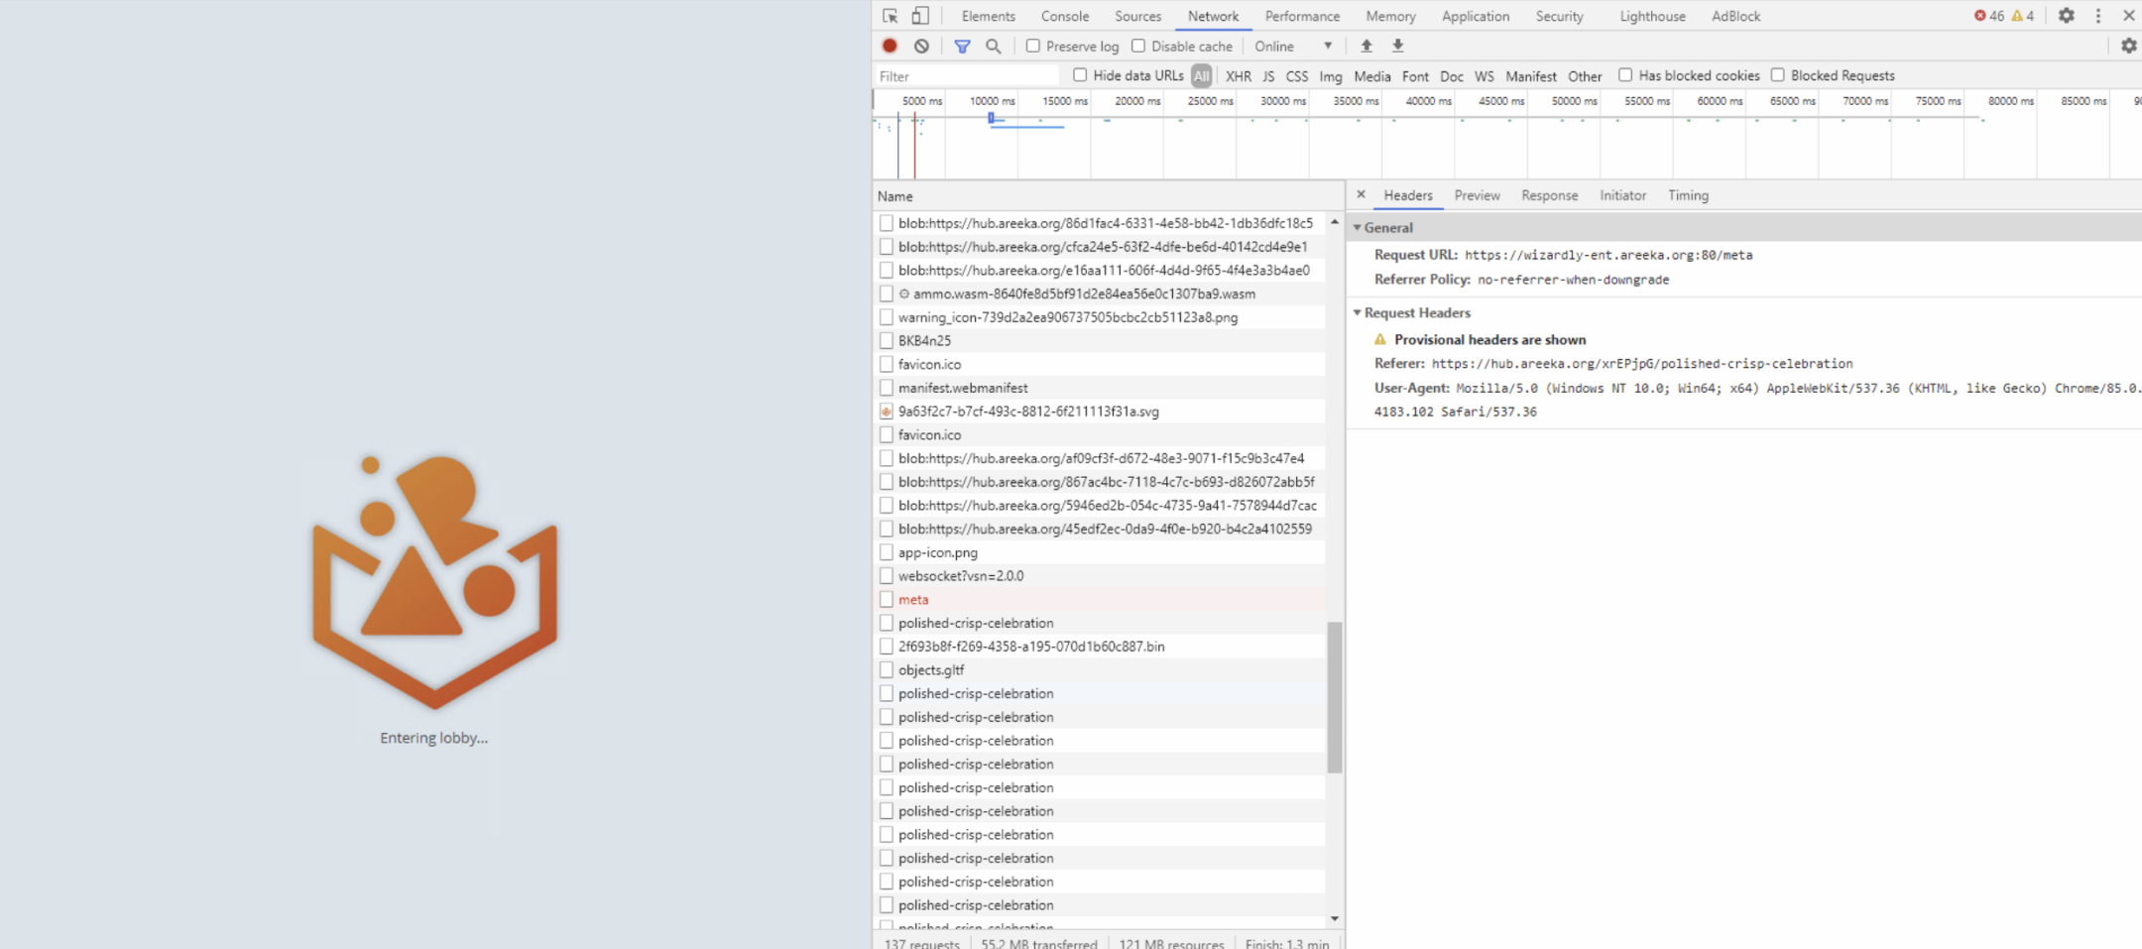The width and height of the screenshot is (2142, 949).
Task: Show the Response tab of request
Action: point(1549,195)
